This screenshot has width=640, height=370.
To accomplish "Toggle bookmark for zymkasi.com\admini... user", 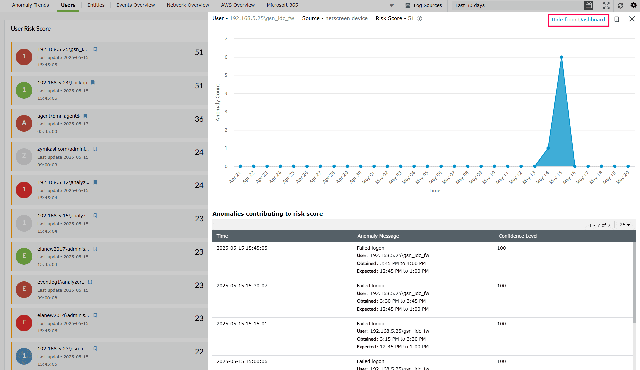I will coord(95,149).
